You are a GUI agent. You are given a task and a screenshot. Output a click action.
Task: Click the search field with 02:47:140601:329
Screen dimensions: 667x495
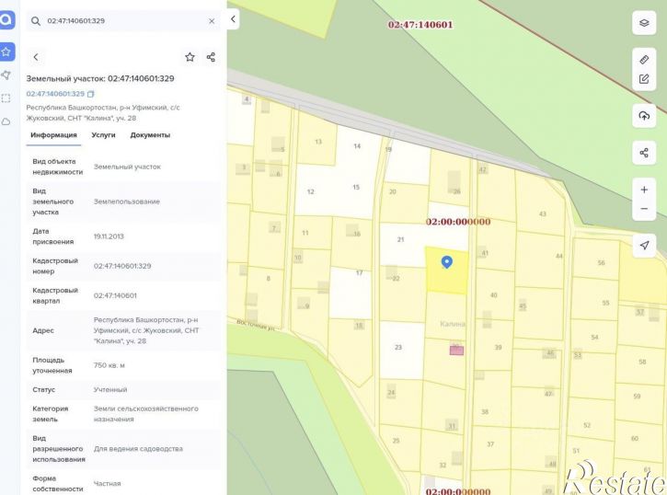tap(123, 21)
